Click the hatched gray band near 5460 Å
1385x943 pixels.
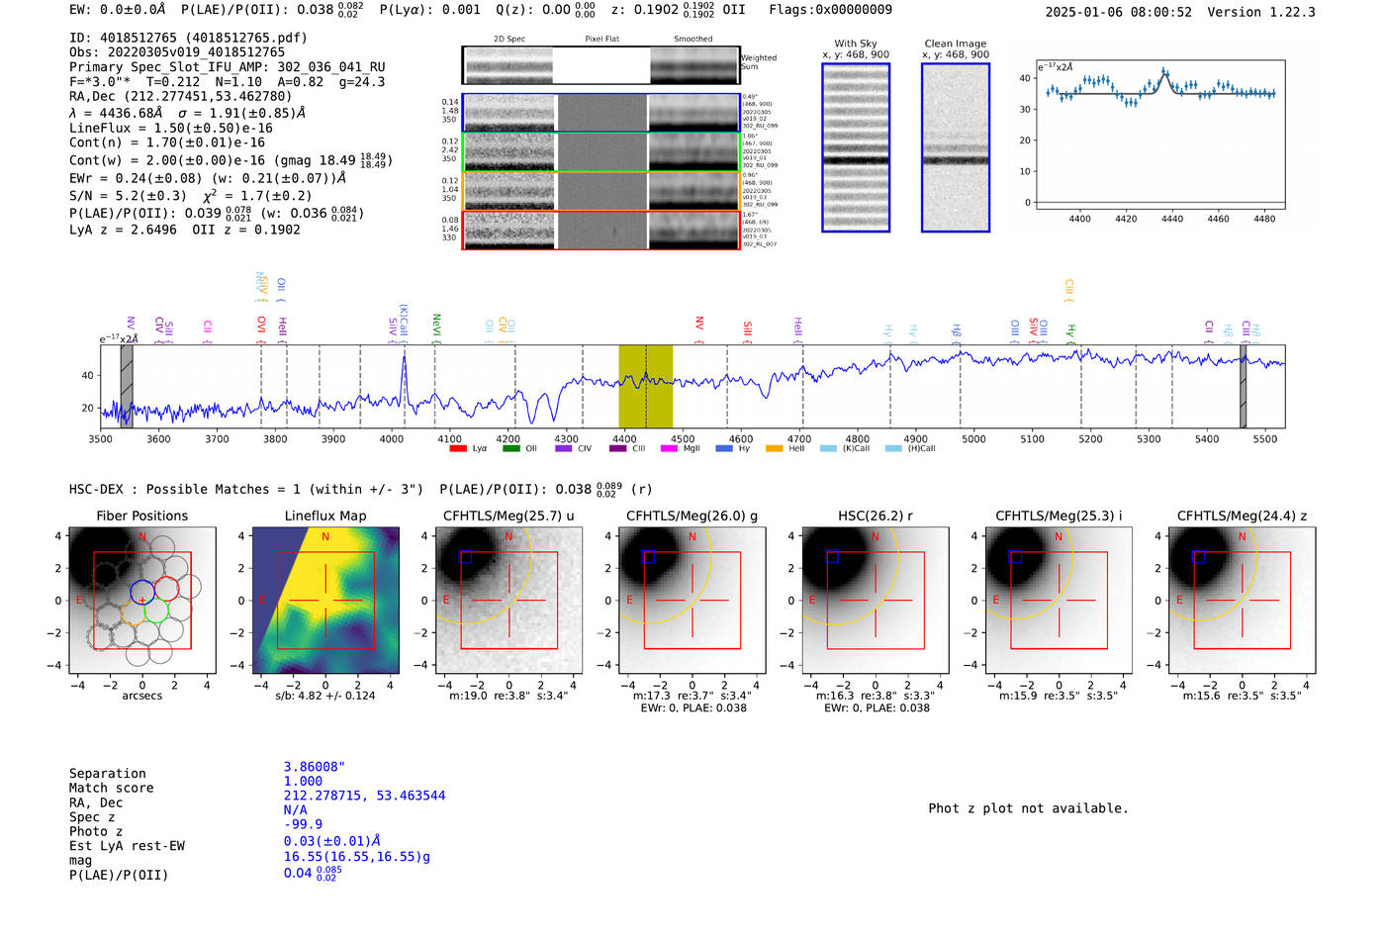pyautogui.click(x=1243, y=386)
